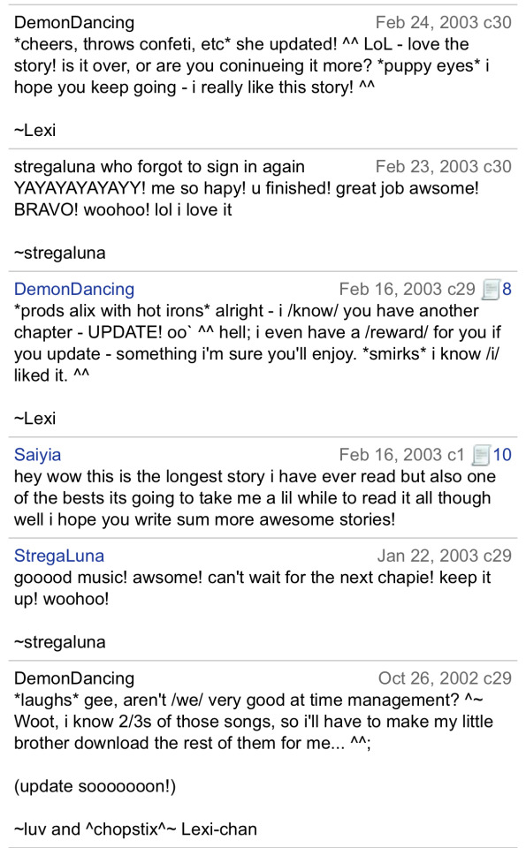Open the 8 reviews count link
Image resolution: width=526 pixels, height=848 pixels.
(507, 289)
